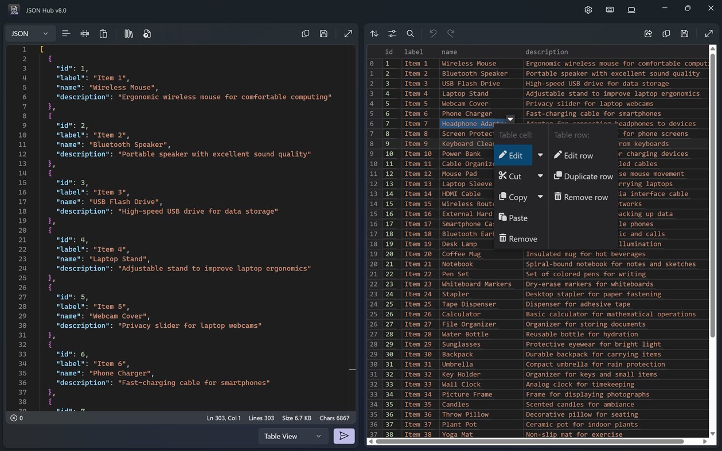Save the left editor content with the save icon
722x451 pixels.
pos(323,34)
